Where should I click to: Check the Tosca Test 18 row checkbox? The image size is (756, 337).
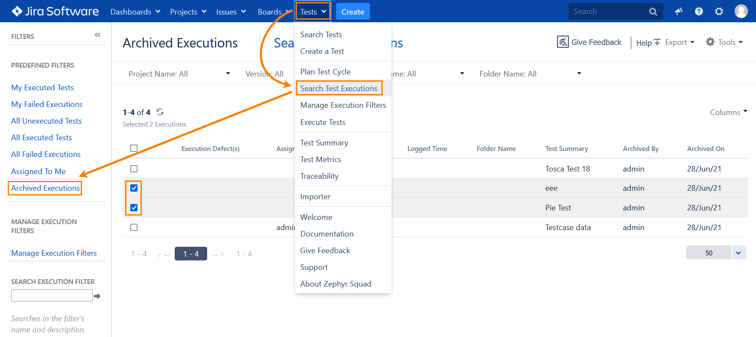pos(134,169)
